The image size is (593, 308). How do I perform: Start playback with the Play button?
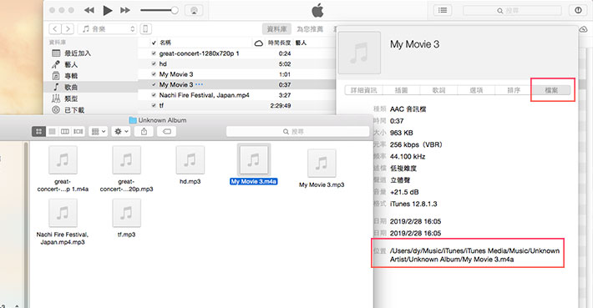[x=108, y=11]
